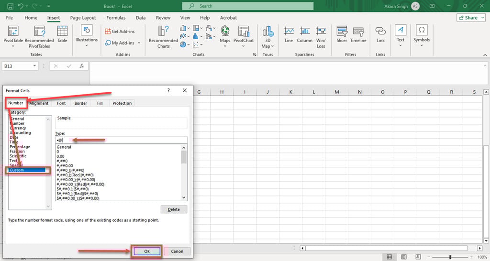Open the Protection tab in Format Cells
The width and height of the screenshot is (490, 261).
122,103
